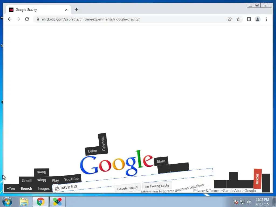Click the I'm Feeling Lucky button
Image resolution: width=276 pixels, height=207 pixels.
(157, 186)
